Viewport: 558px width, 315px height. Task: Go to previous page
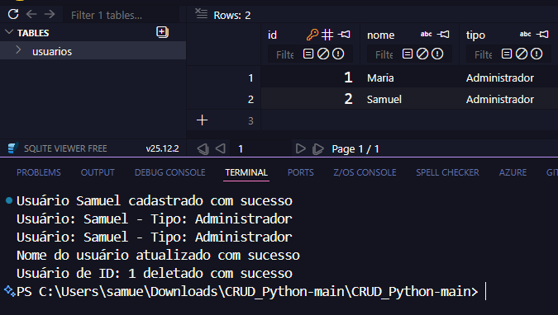pyautogui.click(x=221, y=148)
